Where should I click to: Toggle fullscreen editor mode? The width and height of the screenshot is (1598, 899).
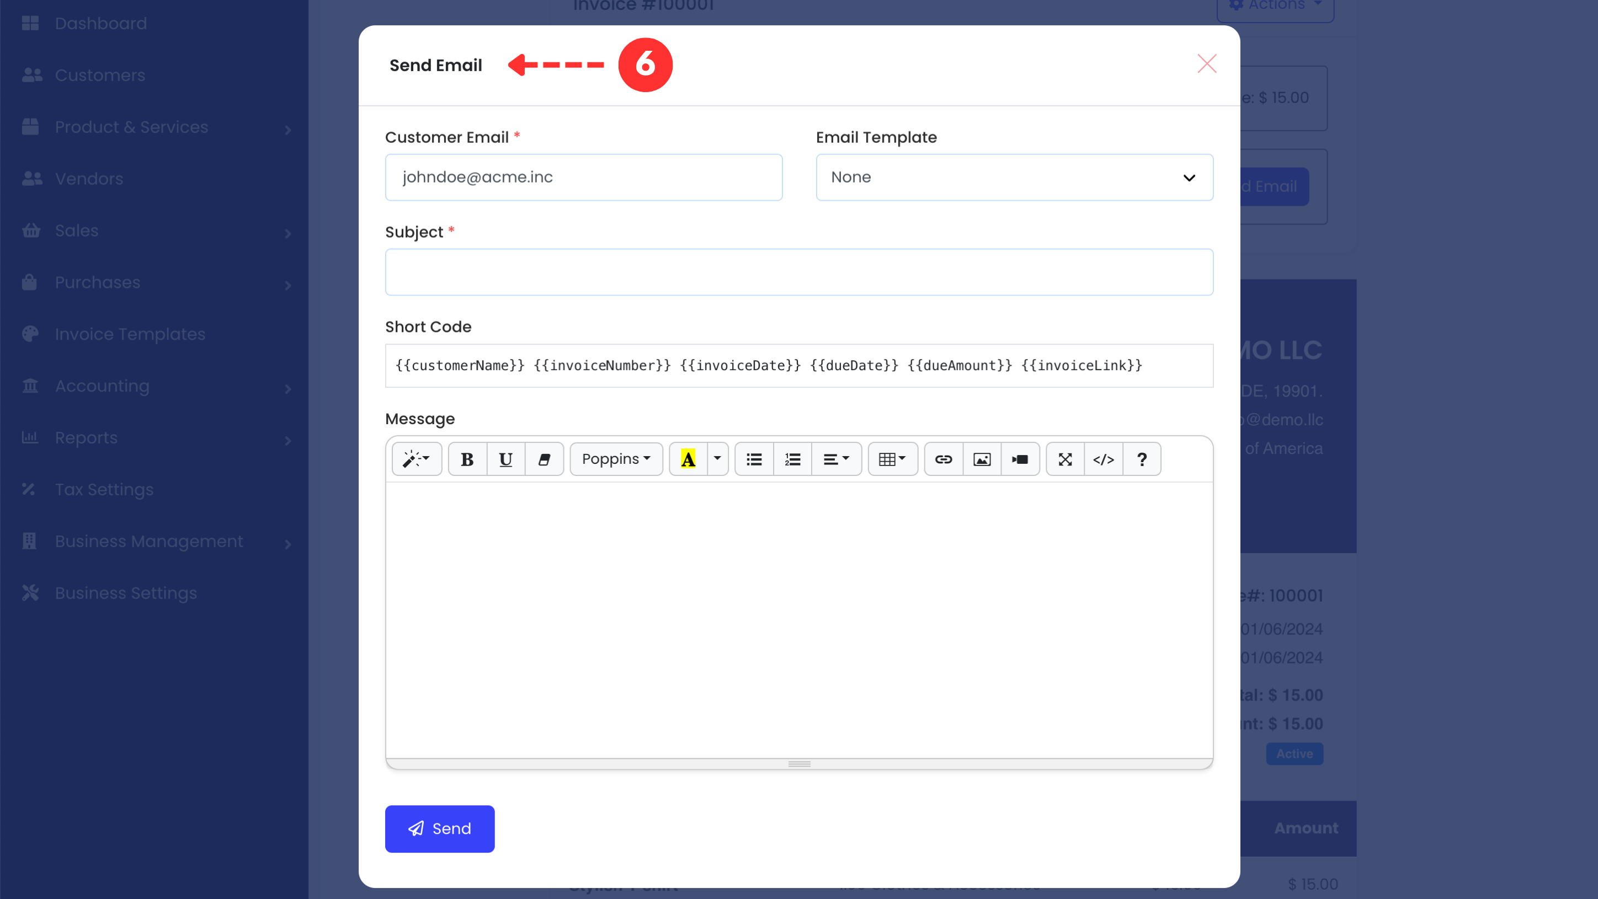point(1065,459)
